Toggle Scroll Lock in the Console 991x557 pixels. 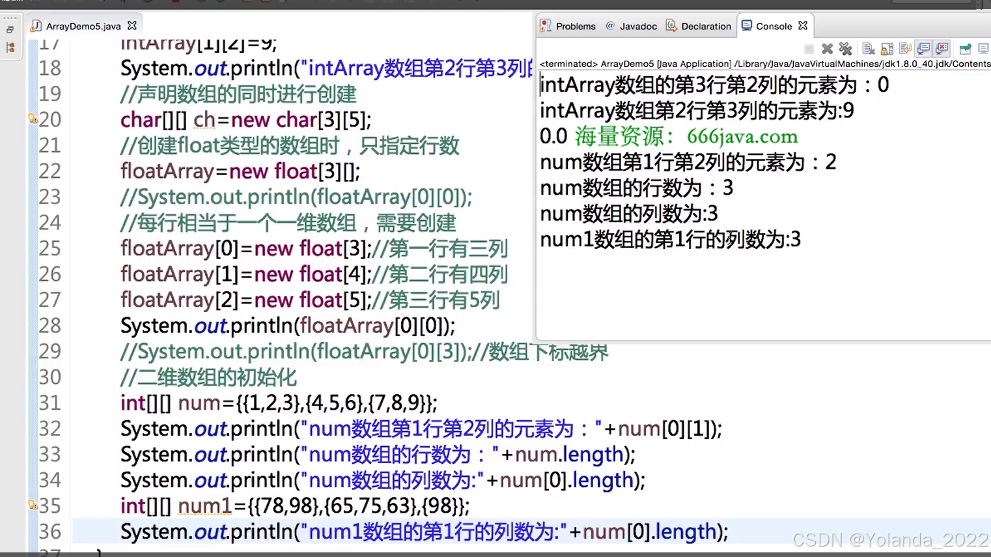(x=887, y=49)
